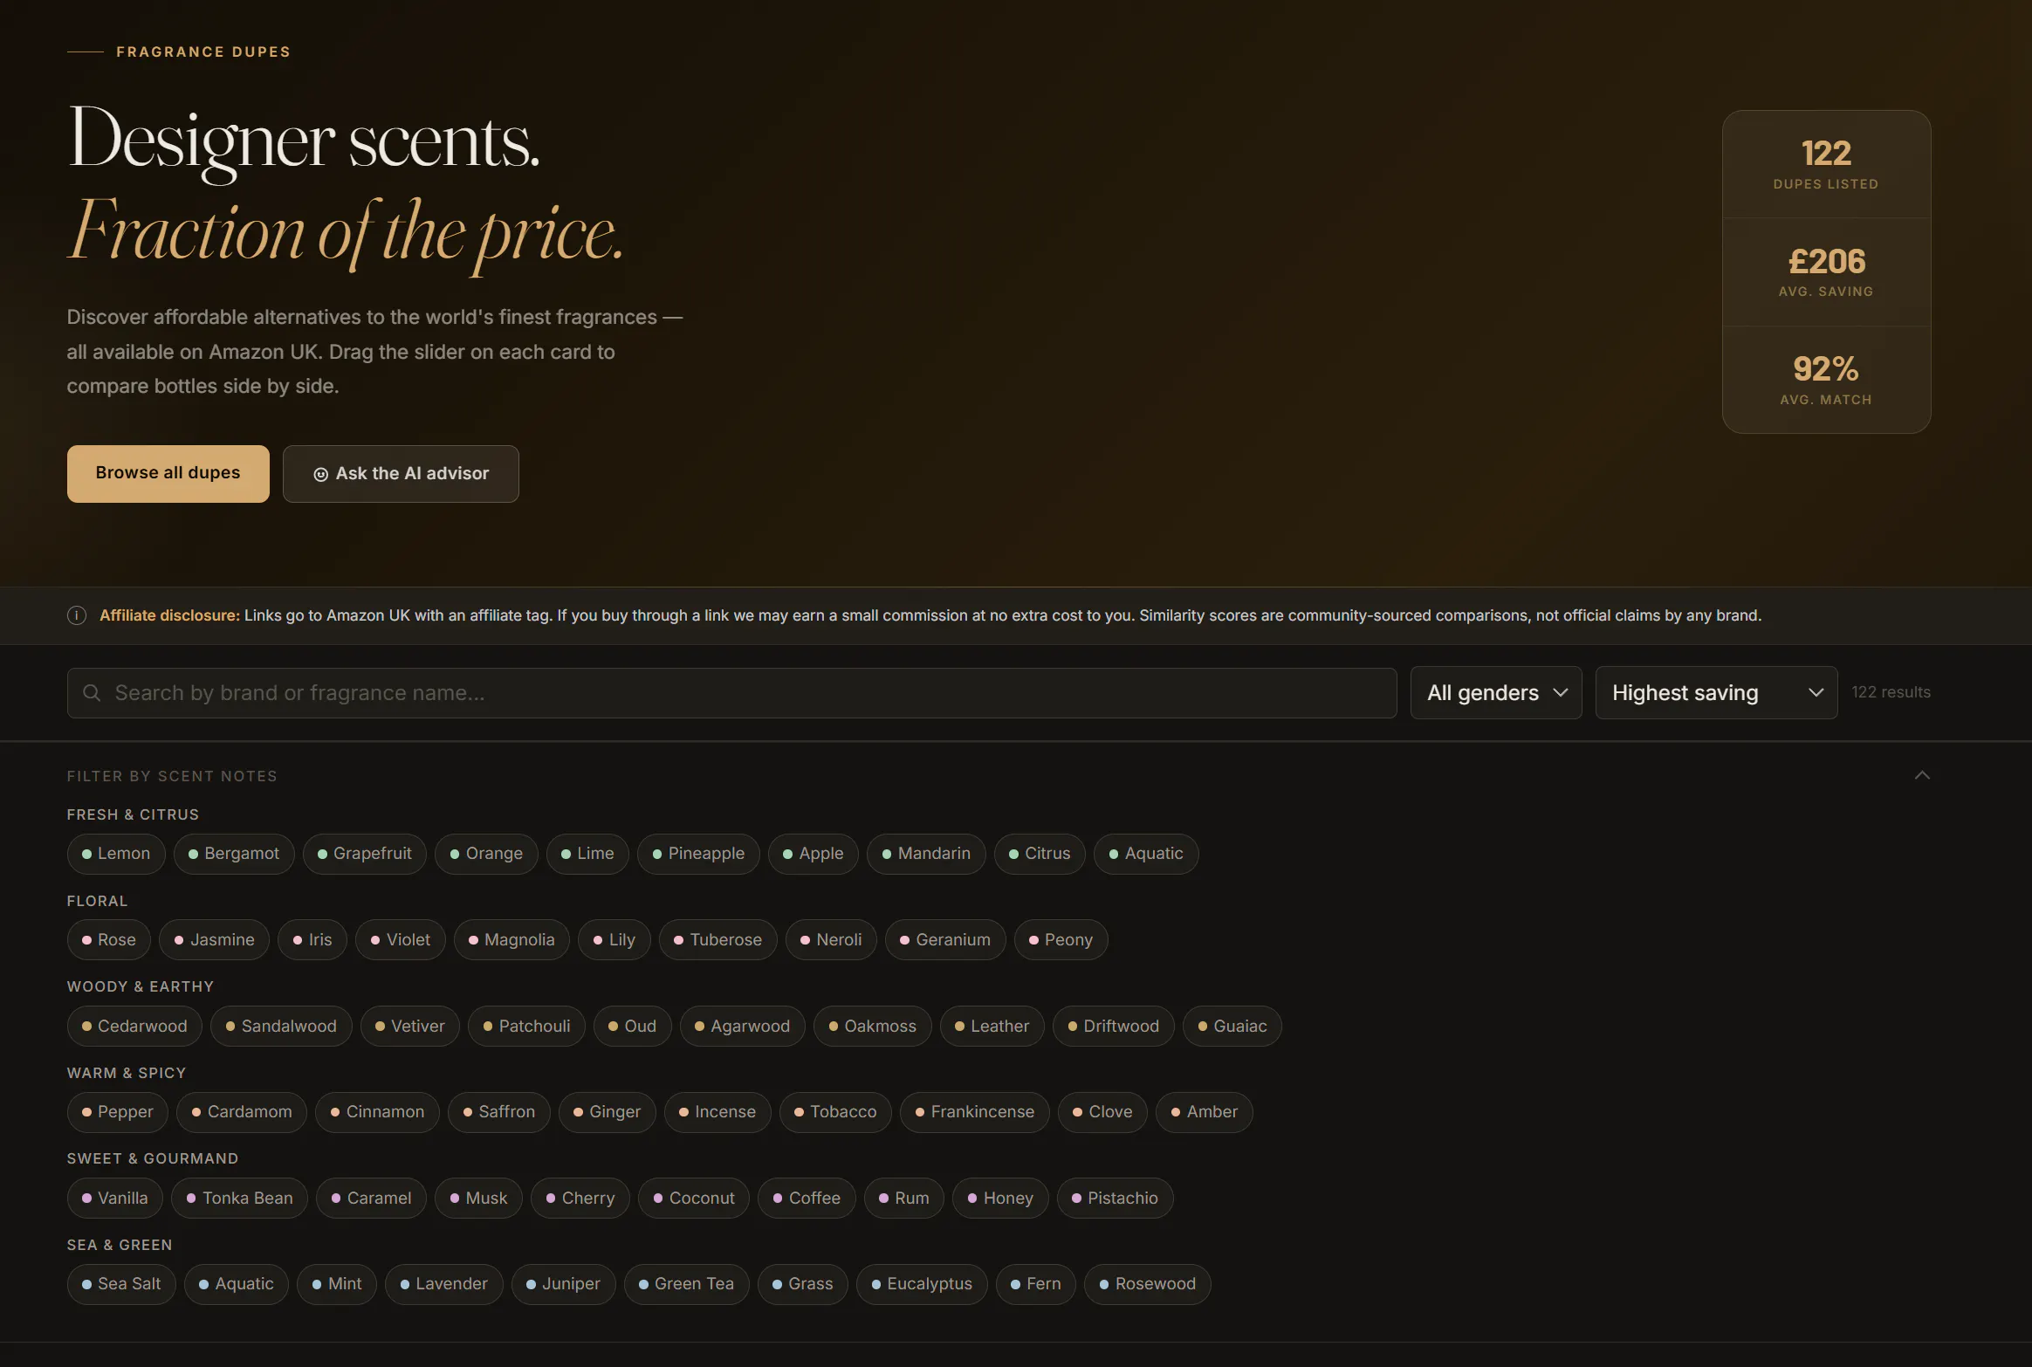Viewport: 2032px width, 1367px height.
Task: Filter by the Incense note
Action: [717, 1112]
